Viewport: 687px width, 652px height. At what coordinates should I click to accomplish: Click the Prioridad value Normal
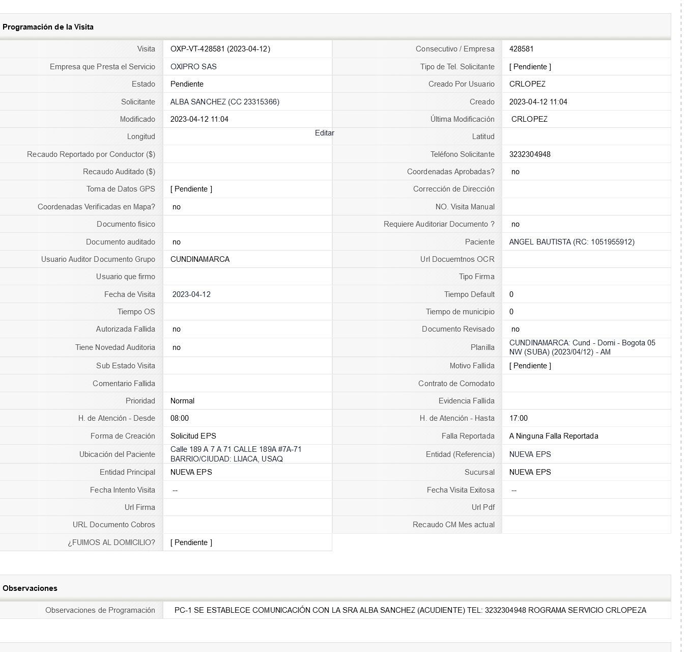pyautogui.click(x=182, y=401)
